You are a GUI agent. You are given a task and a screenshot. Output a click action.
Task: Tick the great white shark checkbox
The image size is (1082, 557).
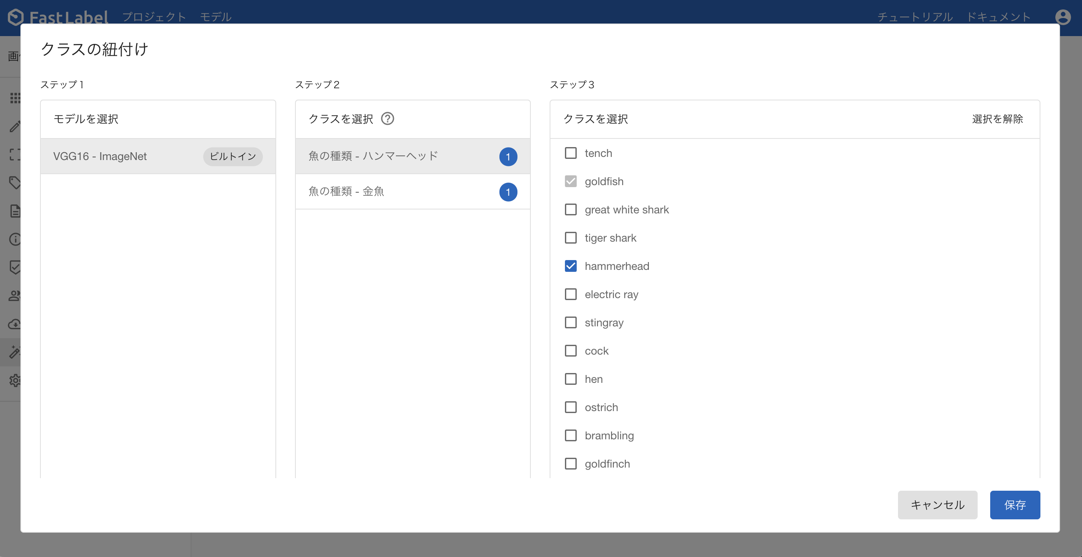570,209
